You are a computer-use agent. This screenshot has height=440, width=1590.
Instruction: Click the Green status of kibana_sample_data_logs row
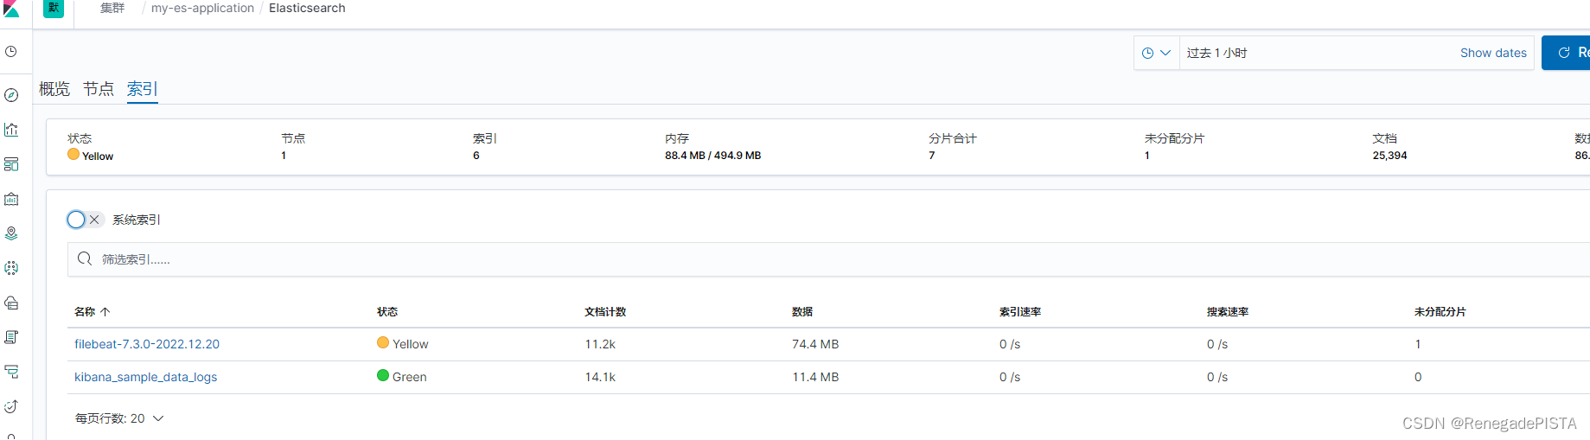pos(402,377)
